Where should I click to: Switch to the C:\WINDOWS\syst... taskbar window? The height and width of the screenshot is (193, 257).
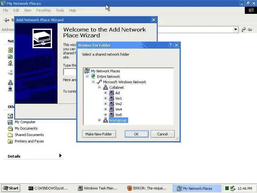[48, 188]
